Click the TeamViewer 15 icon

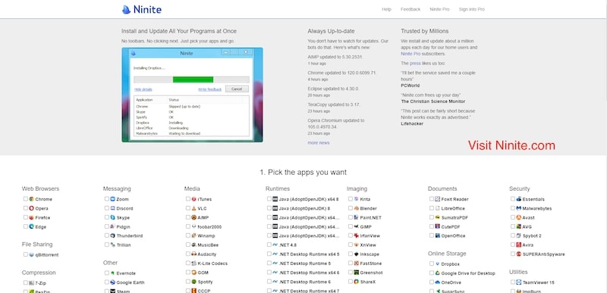518,282
